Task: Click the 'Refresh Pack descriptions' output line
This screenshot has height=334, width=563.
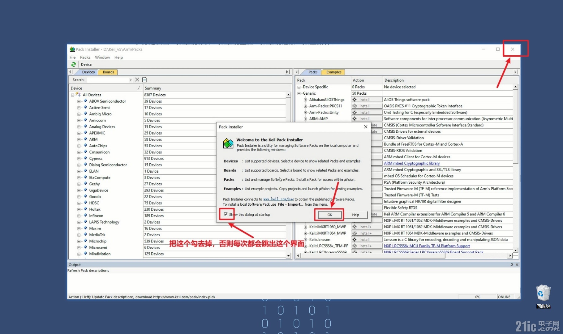Action: pyautogui.click(x=88, y=270)
